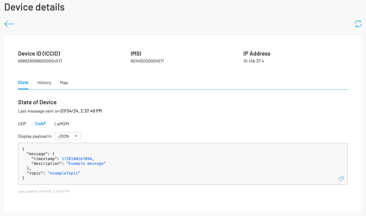
Task: Click the IP address 10.148.37.4
Action: 254,61
